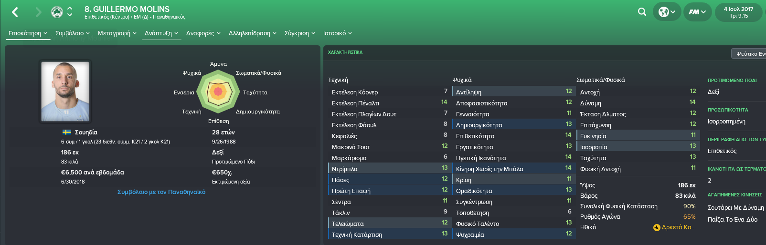Go back with the left arrow
Viewport: 766px width, 245px height.
15,12
